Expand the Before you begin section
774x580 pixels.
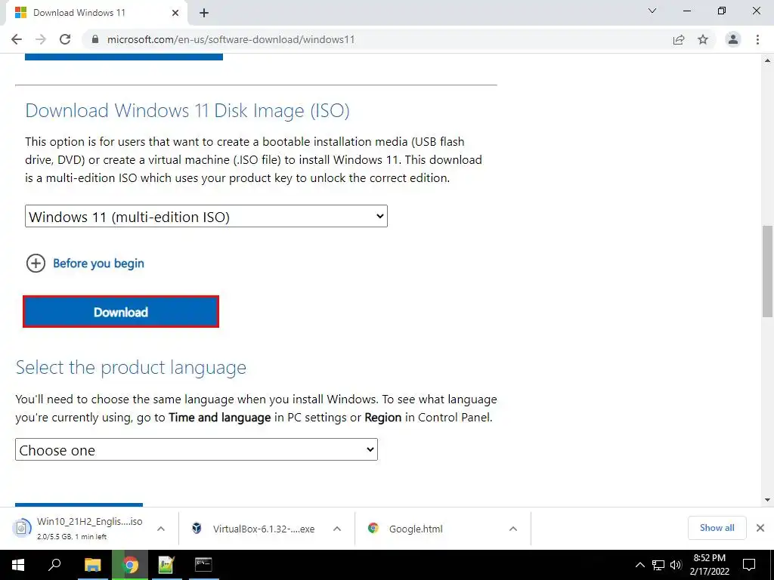tap(36, 264)
